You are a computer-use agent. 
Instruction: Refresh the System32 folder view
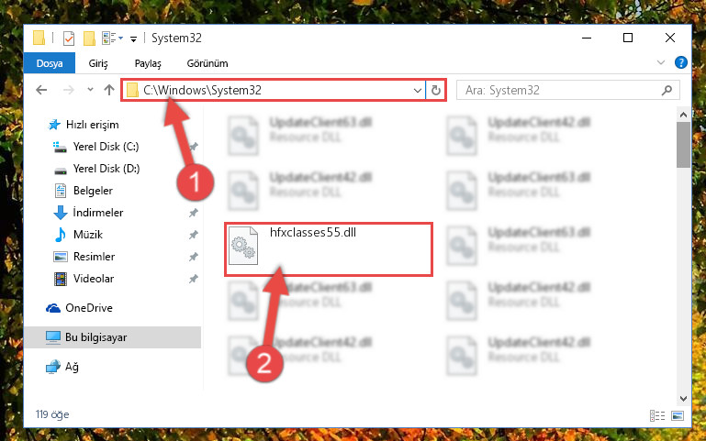point(435,90)
